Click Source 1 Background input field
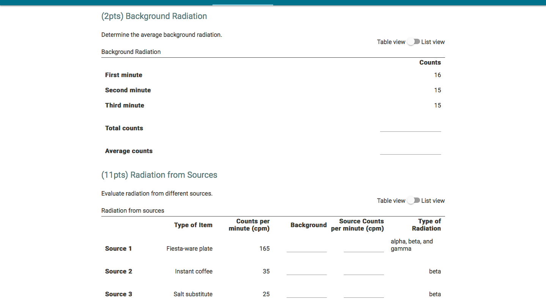Screen dimensions: 546x305 (307, 248)
